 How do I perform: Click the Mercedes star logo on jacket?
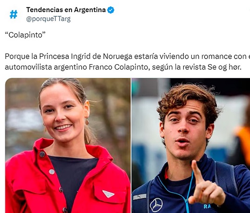tap(156, 205)
